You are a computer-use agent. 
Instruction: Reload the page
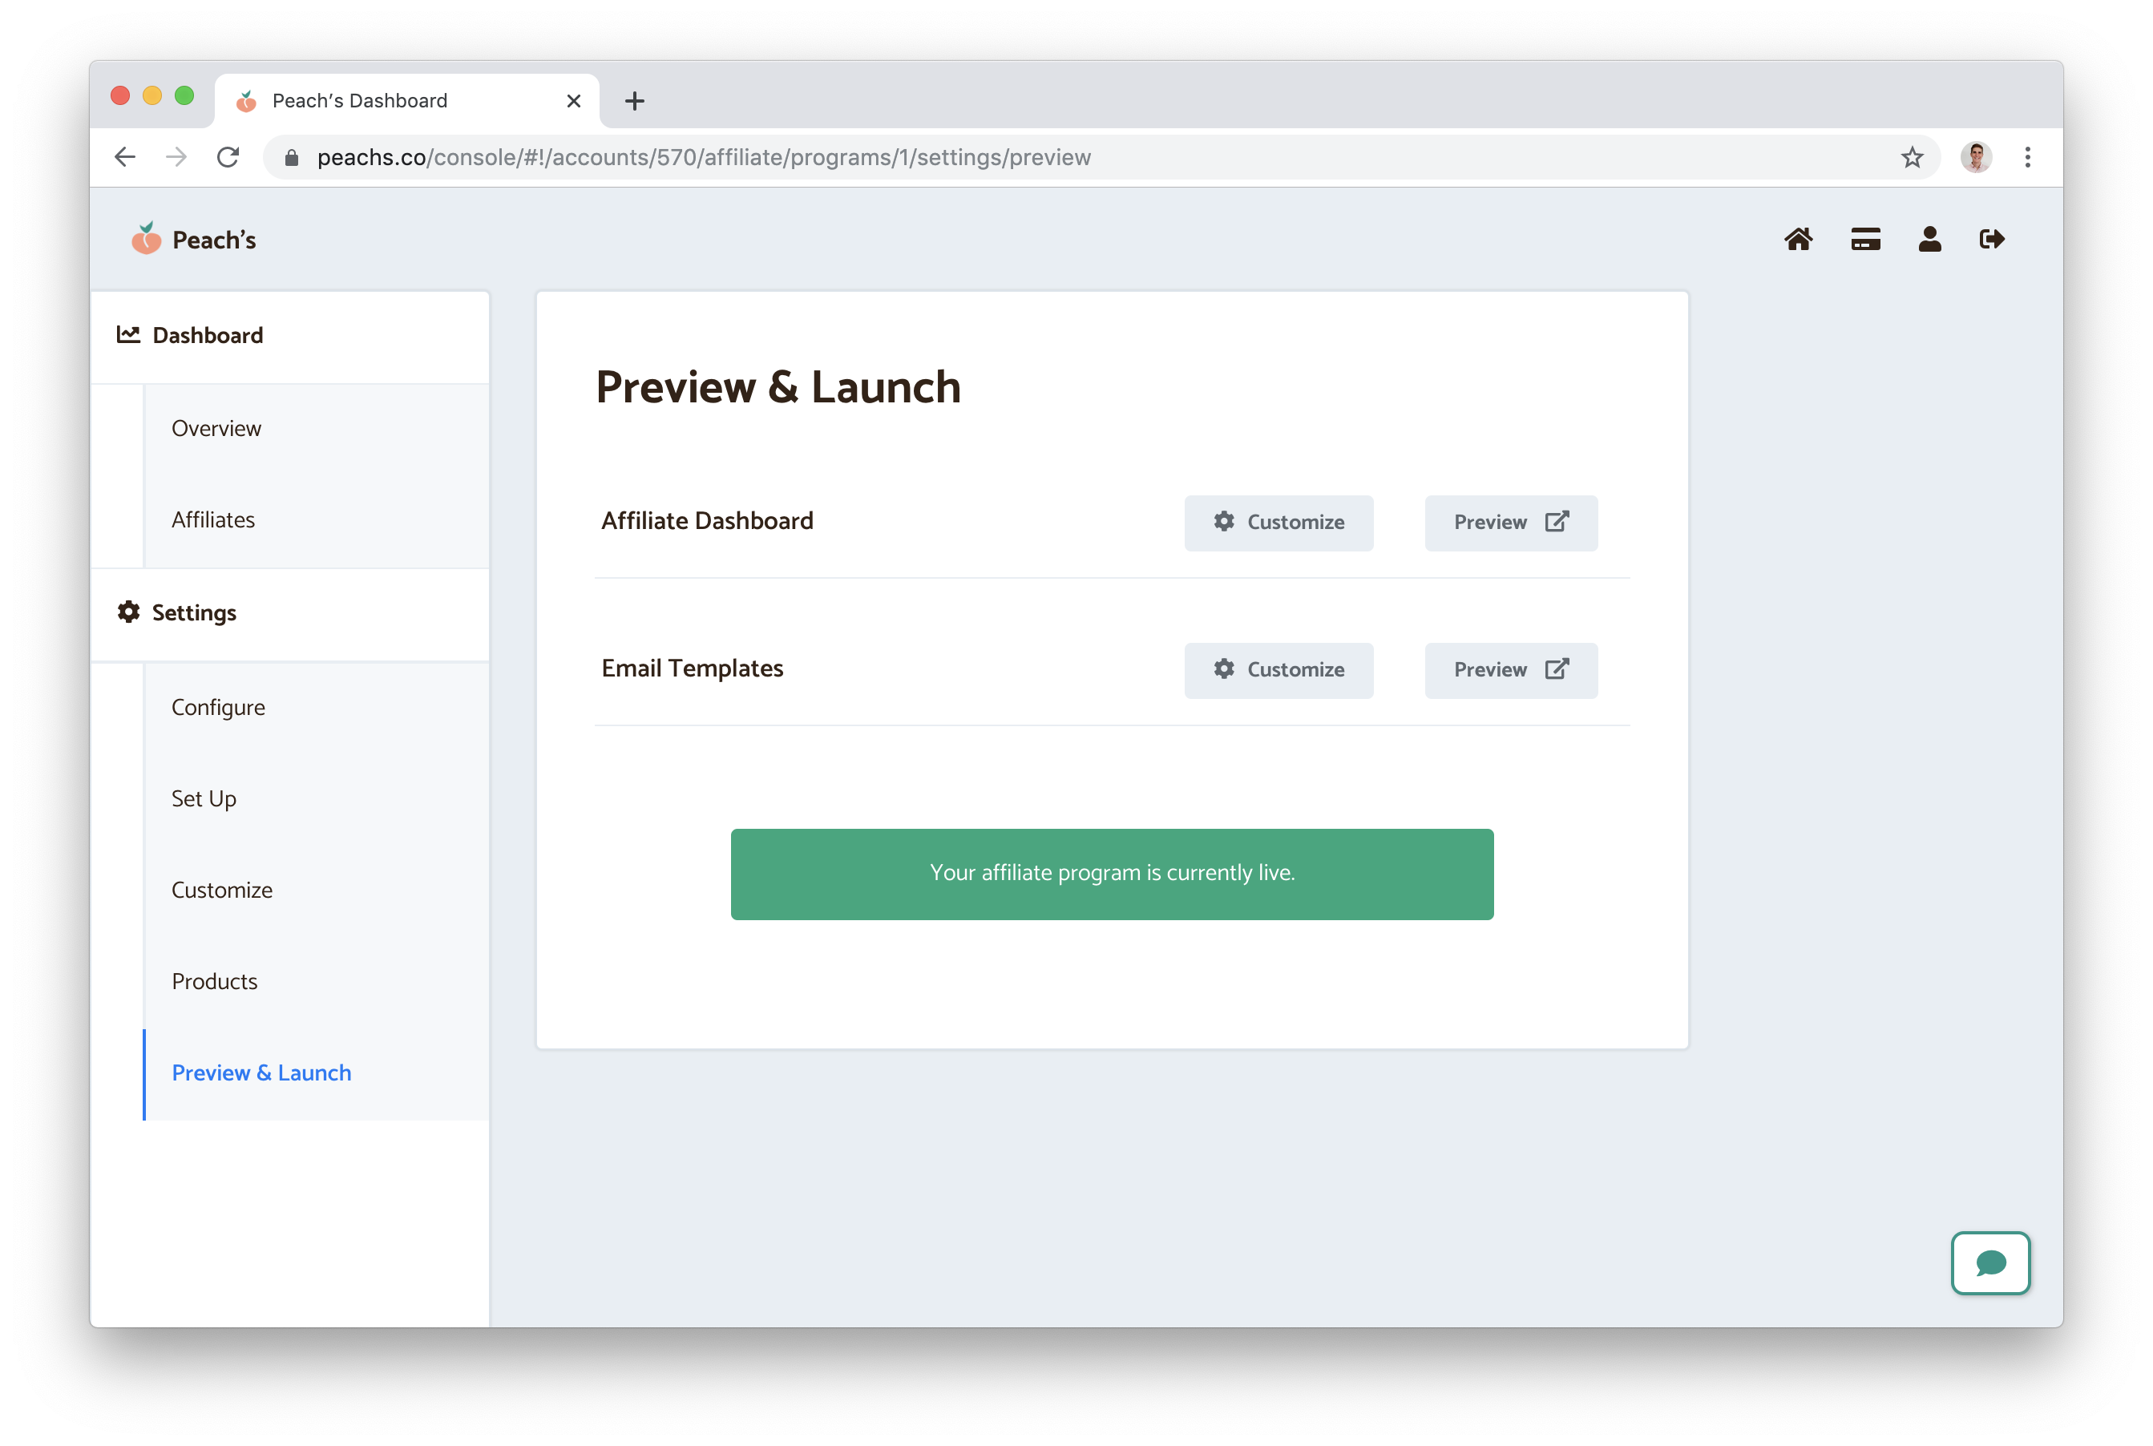(228, 158)
